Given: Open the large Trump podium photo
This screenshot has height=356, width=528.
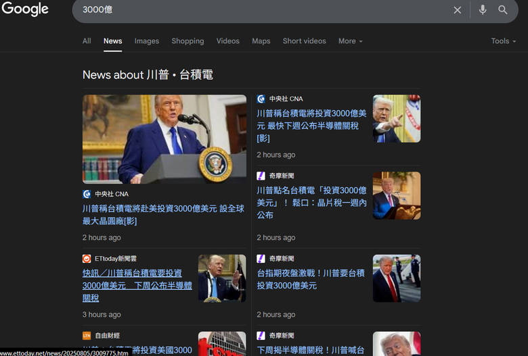Looking at the screenshot, I should [x=164, y=139].
